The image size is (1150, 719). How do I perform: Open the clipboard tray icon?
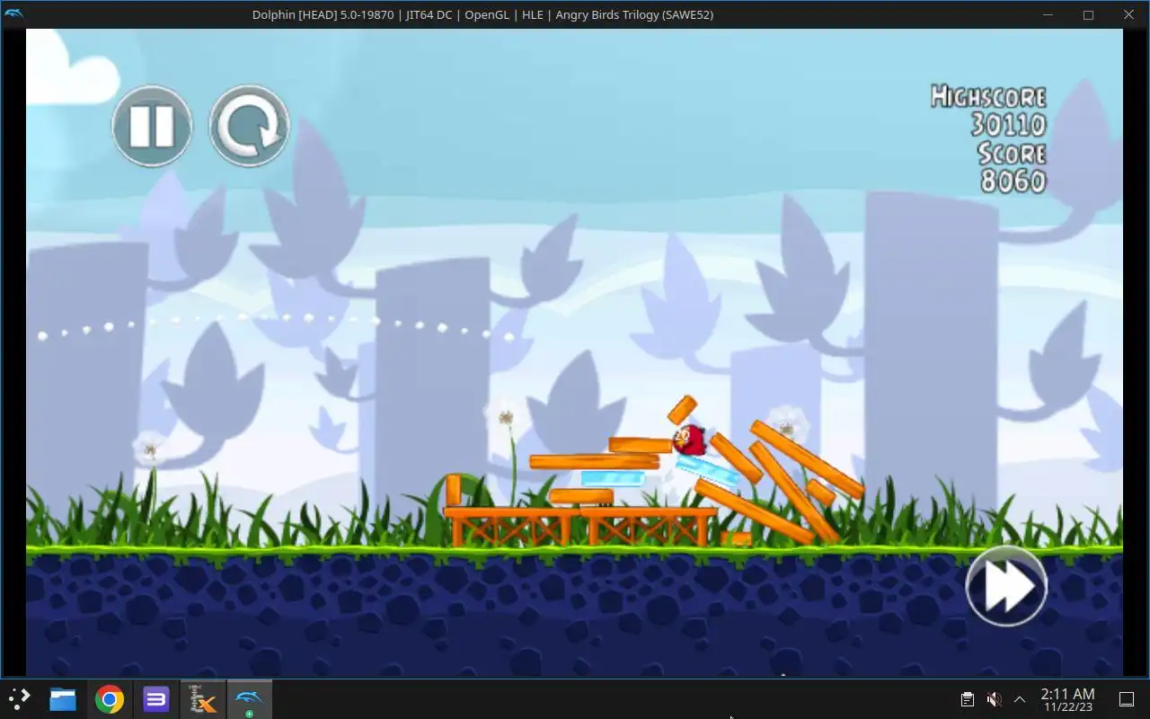[968, 699]
